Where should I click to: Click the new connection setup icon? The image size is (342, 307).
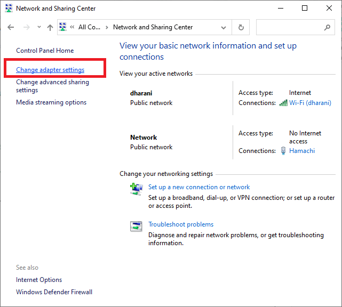point(136,189)
